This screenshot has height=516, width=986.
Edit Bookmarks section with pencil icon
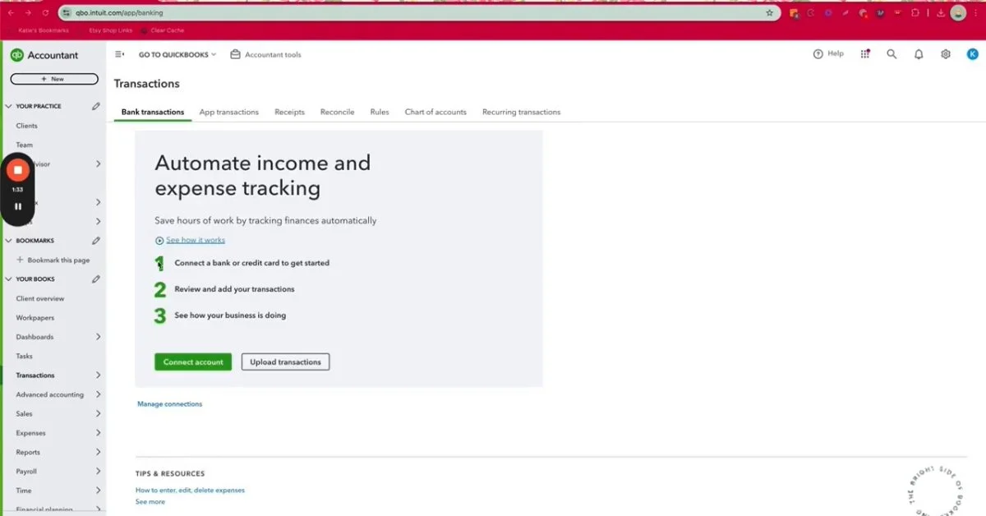(96, 241)
